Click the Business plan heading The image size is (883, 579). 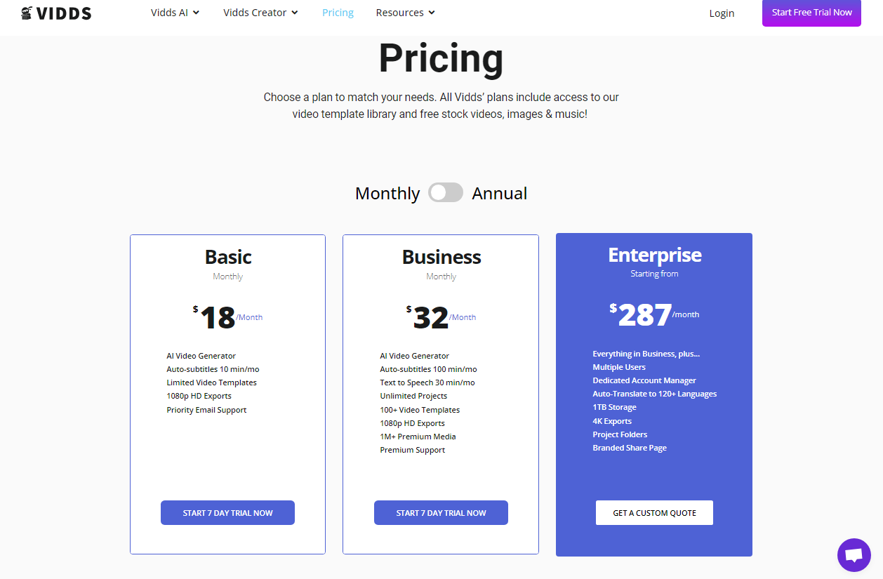[x=441, y=257]
